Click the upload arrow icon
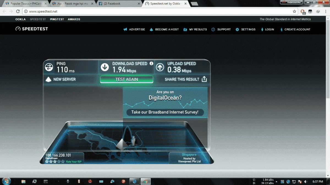The height and width of the screenshot is (185, 330). coord(160,67)
